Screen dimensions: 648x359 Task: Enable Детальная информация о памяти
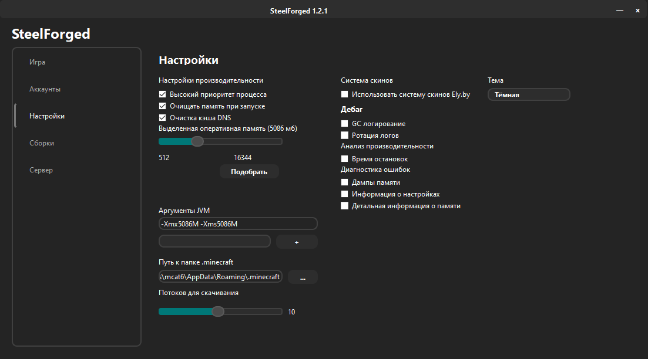click(x=344, y=206)
